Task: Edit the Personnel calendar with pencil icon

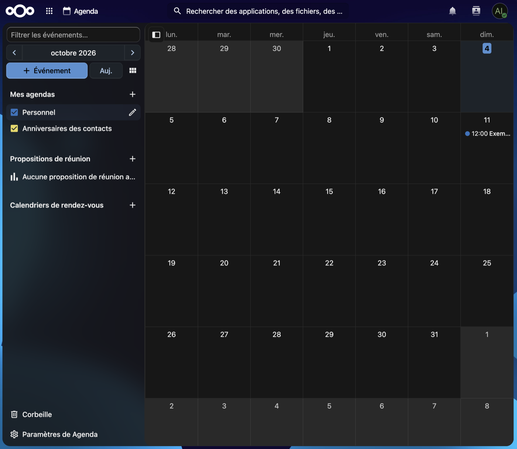Action: click(132, 112)
